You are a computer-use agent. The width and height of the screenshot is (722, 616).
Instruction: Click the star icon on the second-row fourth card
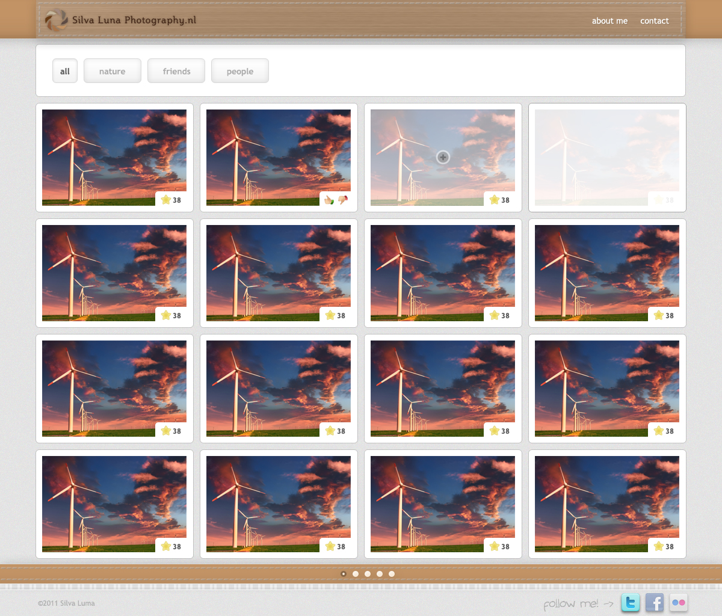pyautogui.click(x=659, y=315)
